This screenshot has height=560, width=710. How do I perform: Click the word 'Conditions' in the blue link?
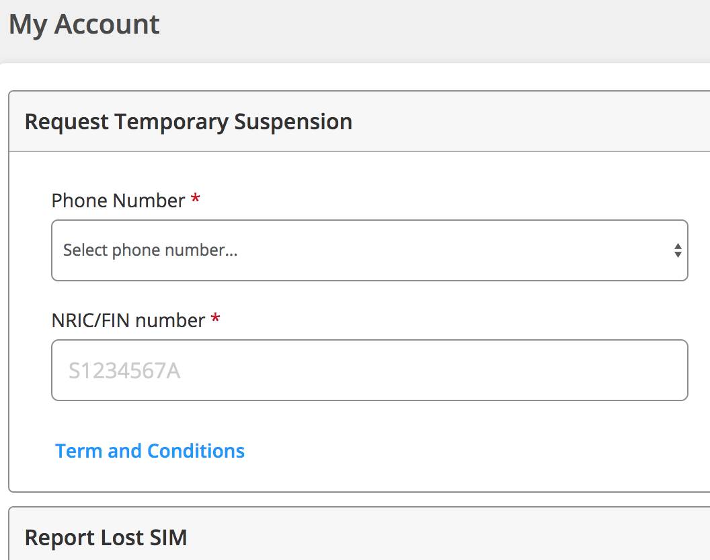(x=196, y=450)
